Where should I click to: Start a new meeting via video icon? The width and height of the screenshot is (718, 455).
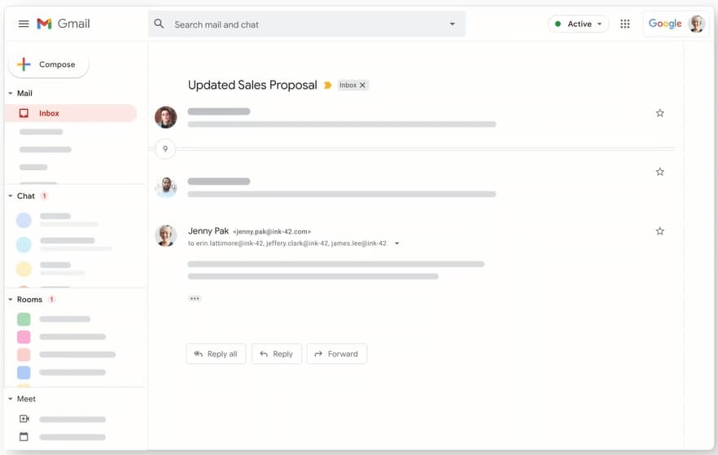click(x=24, y=419)
